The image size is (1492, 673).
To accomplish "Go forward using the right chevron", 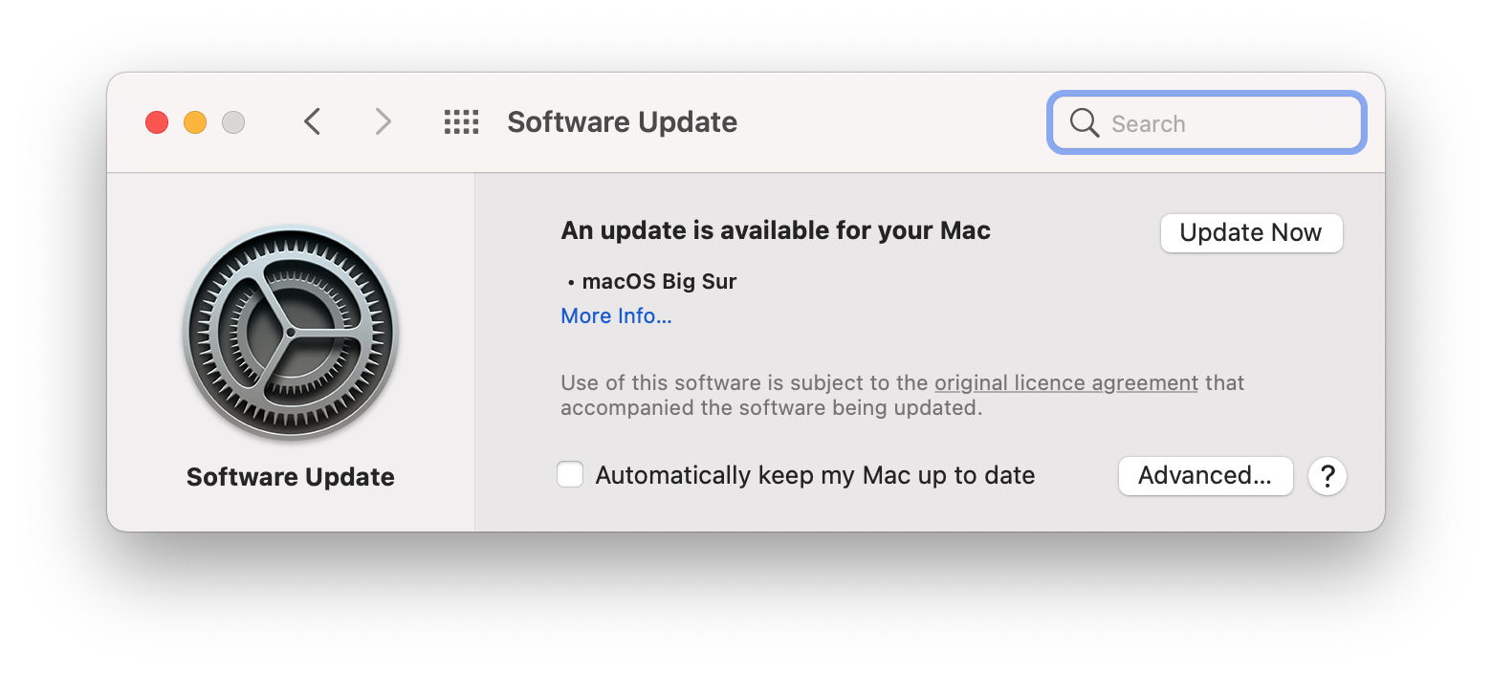I will 383,122.
